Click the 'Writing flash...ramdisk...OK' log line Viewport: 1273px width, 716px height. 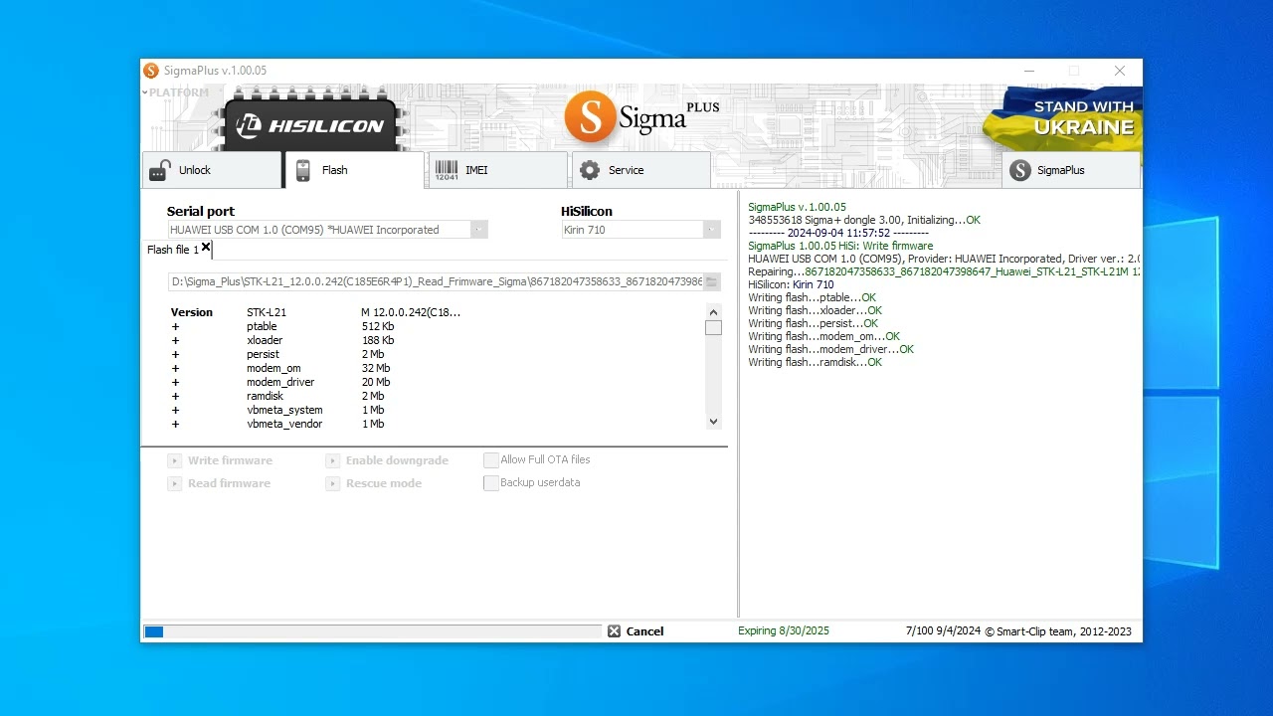(x=815, y=362)
